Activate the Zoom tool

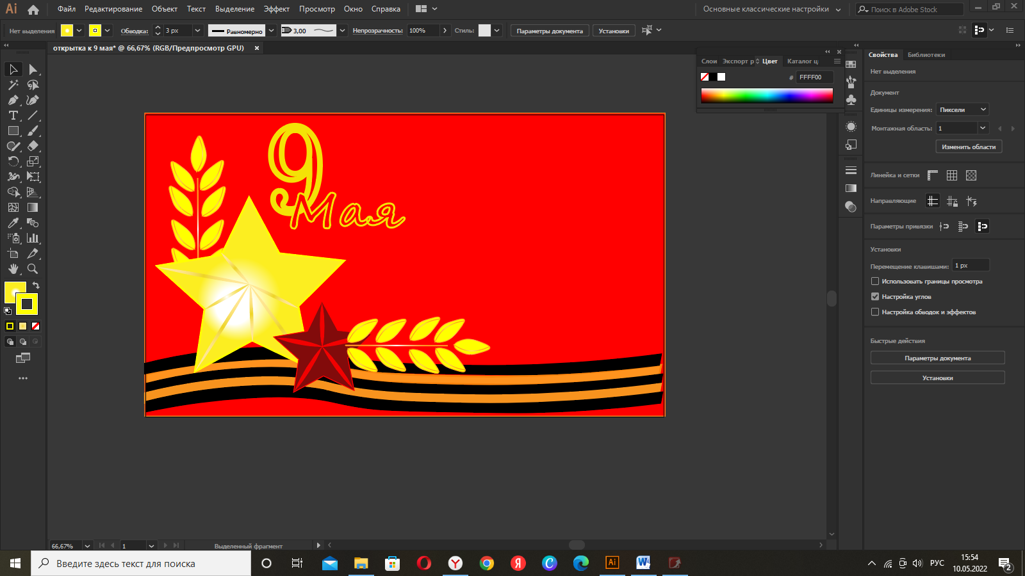(33, 269)
